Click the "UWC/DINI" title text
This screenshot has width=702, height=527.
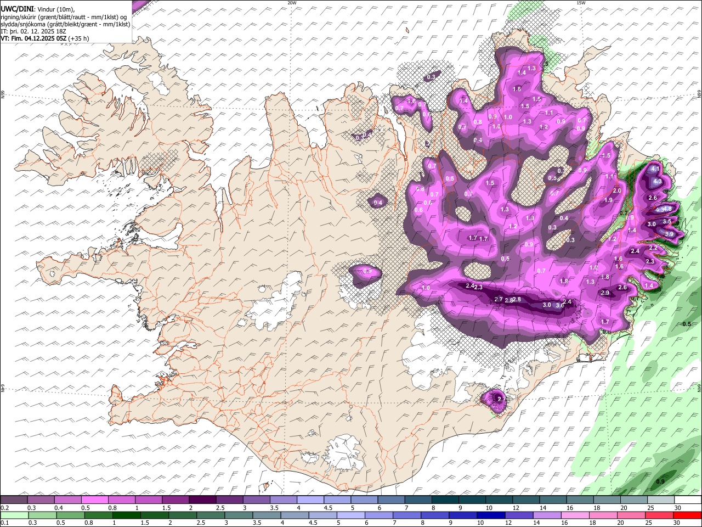pos(16,9)
